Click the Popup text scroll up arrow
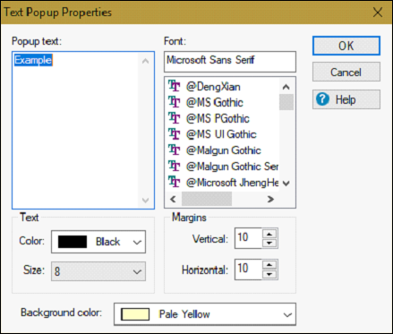Viewport: 393px width, 334px height. coord(145,61)
